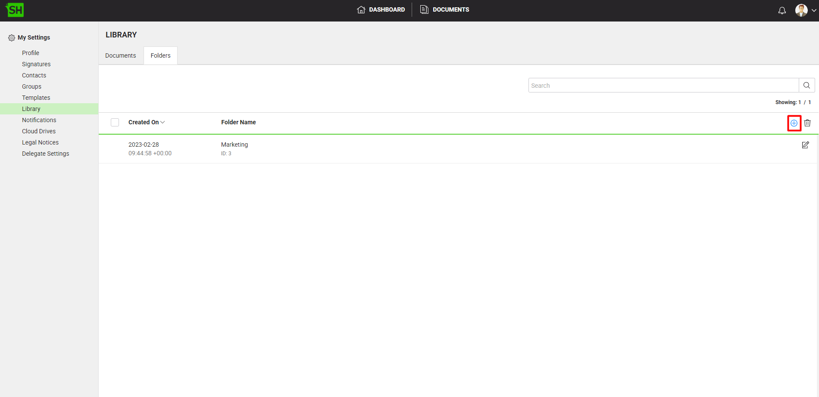Focus the Search input field
819x397 pixels.
point(663,85)
